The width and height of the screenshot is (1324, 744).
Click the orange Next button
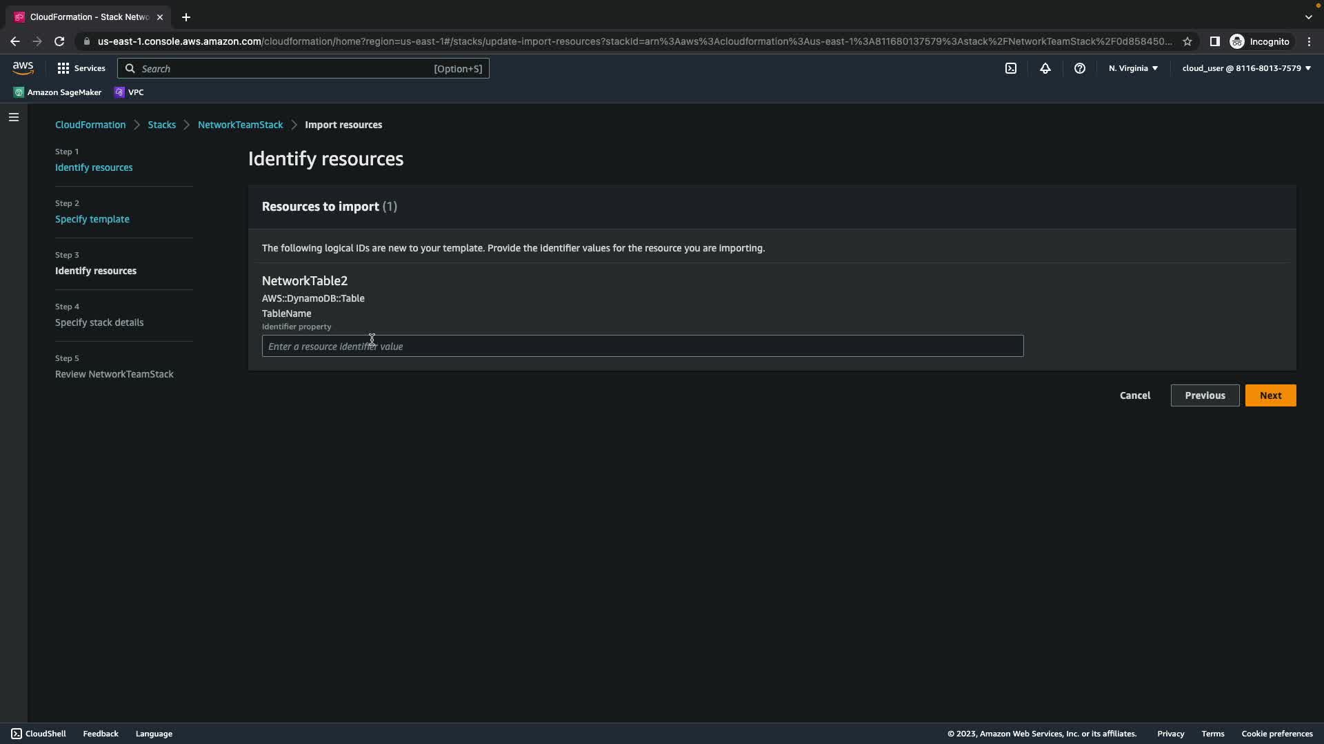click(1270, 395)
